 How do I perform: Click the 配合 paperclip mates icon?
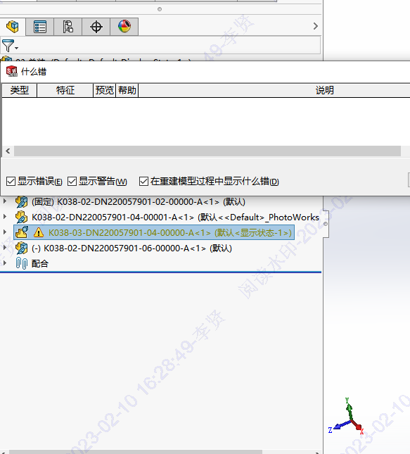[x=22, y=263]
